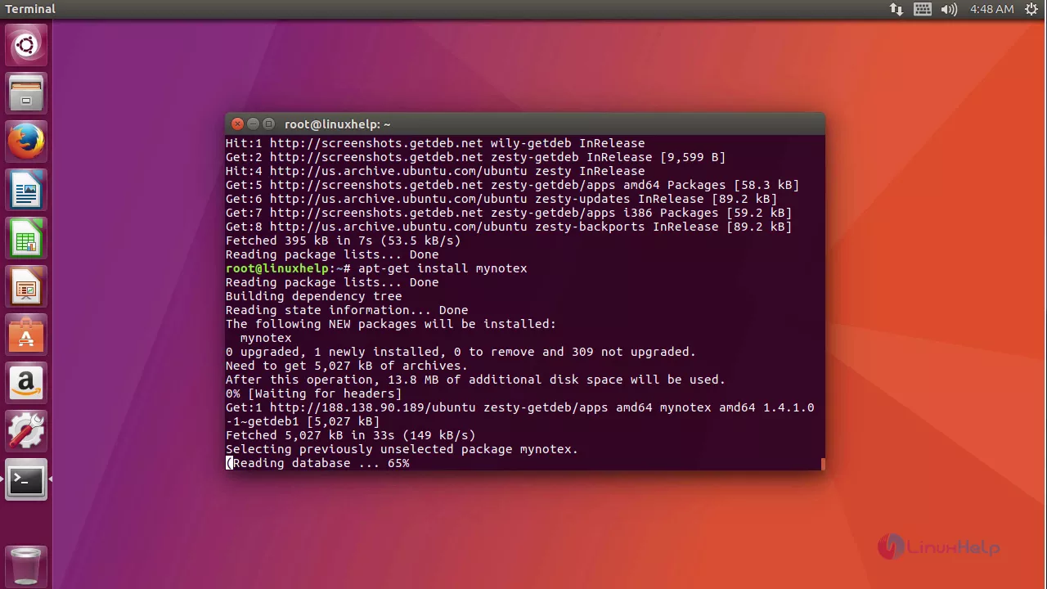This screenshot has height=589, width=1047.
Task: Click the Reading database ... 65% line
Action: pos(317,463)
